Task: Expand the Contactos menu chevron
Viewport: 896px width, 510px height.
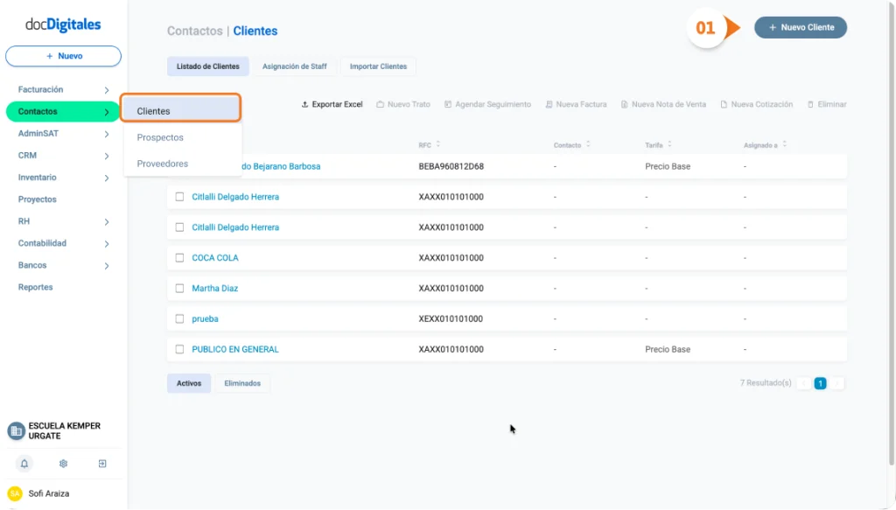Action: (106, 112)
